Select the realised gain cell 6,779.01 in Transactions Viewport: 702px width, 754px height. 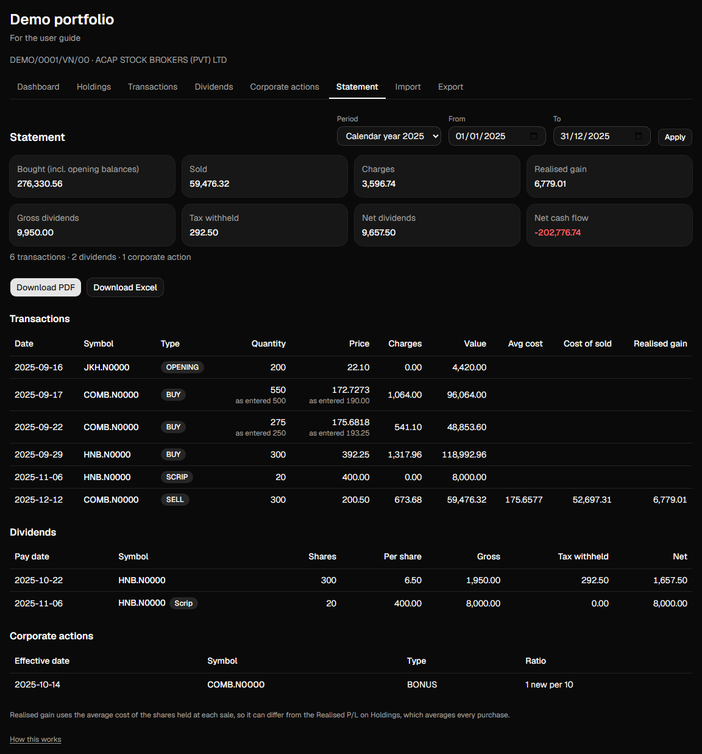coord(670,500)
